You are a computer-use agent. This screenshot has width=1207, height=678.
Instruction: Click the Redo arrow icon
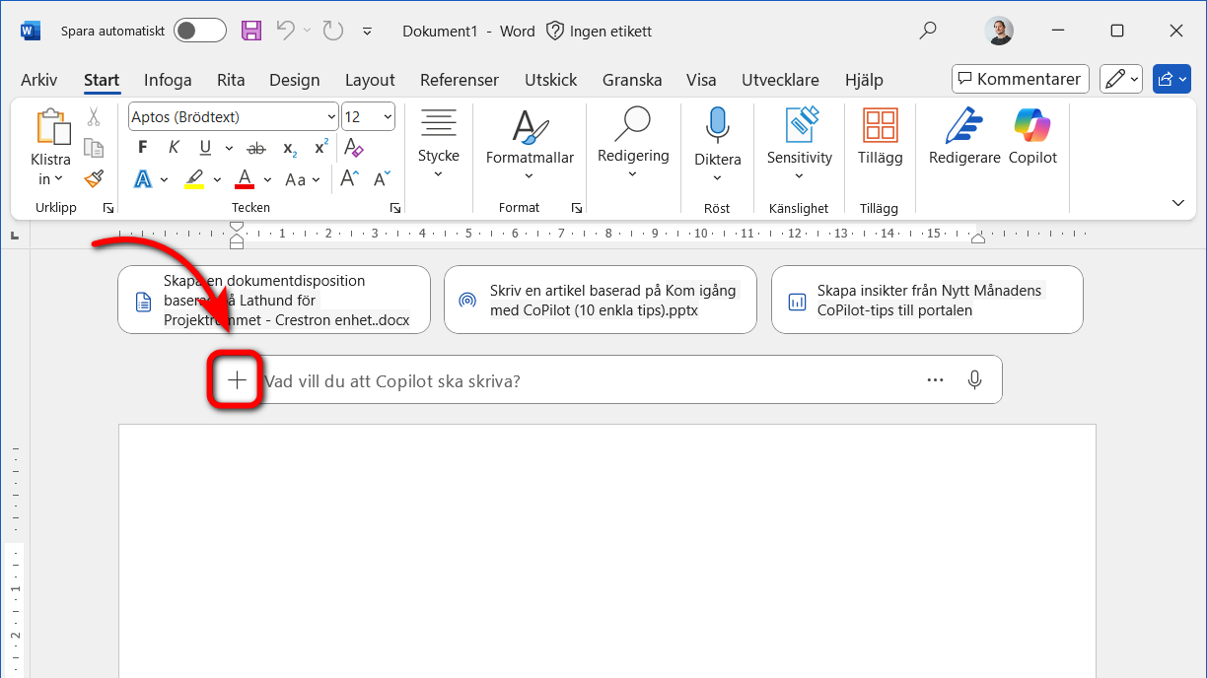[333, 31]
